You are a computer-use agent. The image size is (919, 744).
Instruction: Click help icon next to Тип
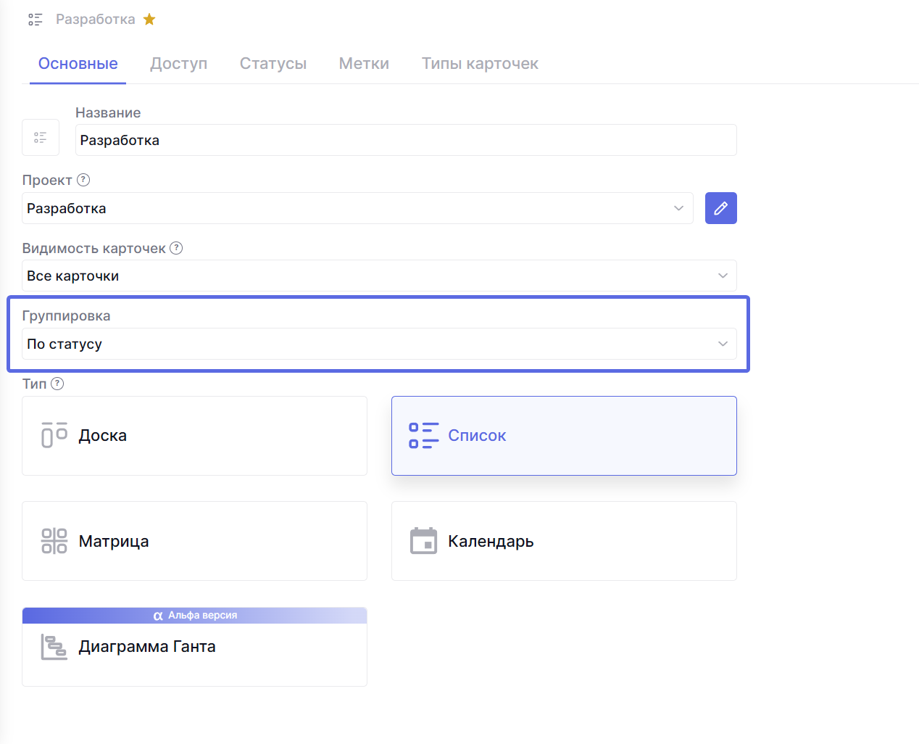(57, 384)
